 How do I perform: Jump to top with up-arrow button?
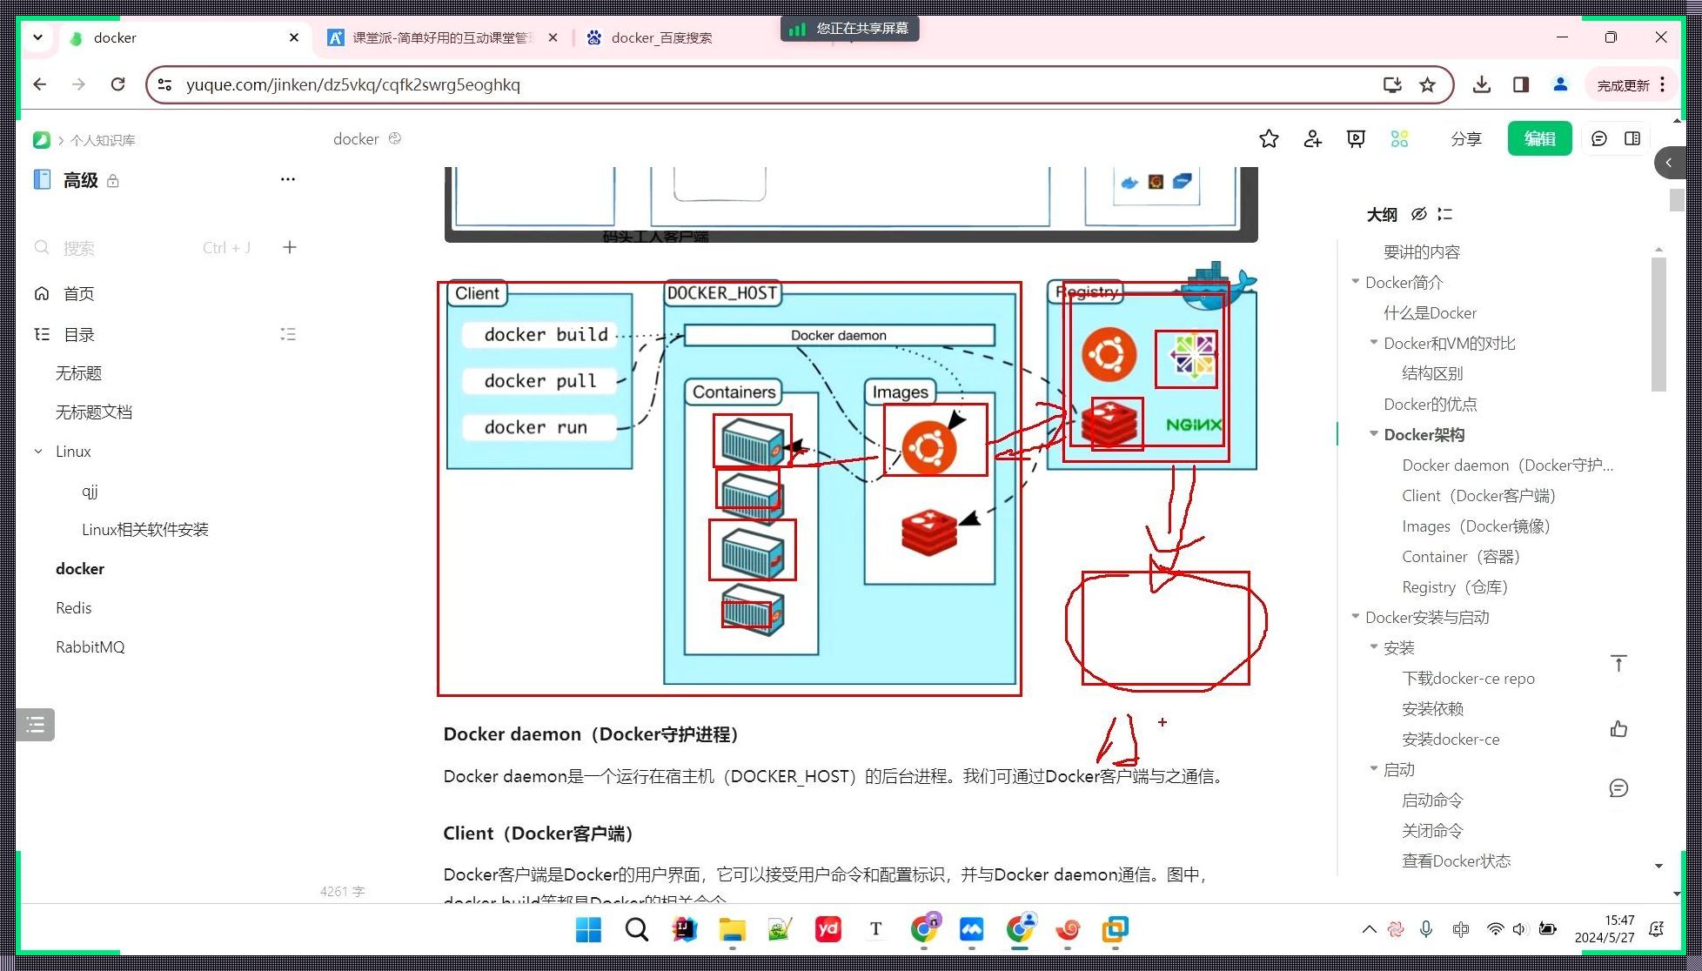(x=1618, y=664)
